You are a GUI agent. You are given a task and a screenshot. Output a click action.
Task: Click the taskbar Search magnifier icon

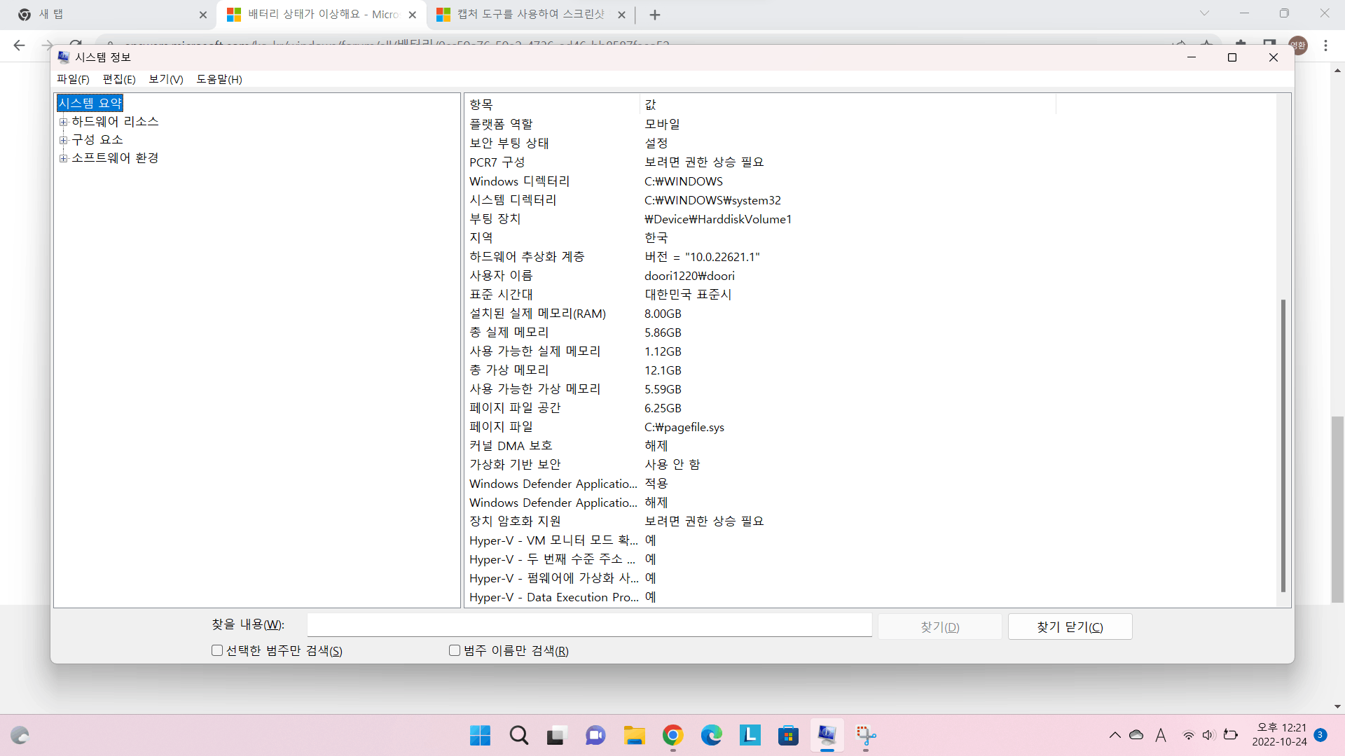[519, 736]
